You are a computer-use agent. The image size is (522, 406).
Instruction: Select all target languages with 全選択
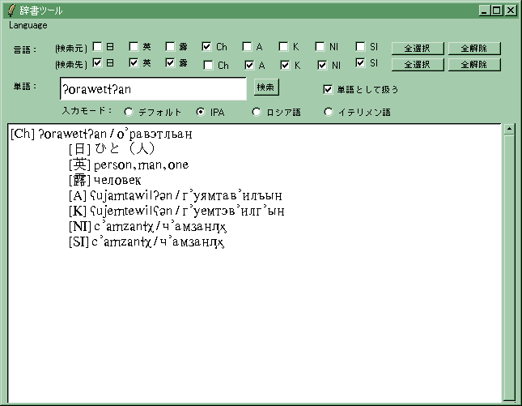(418, 65)
